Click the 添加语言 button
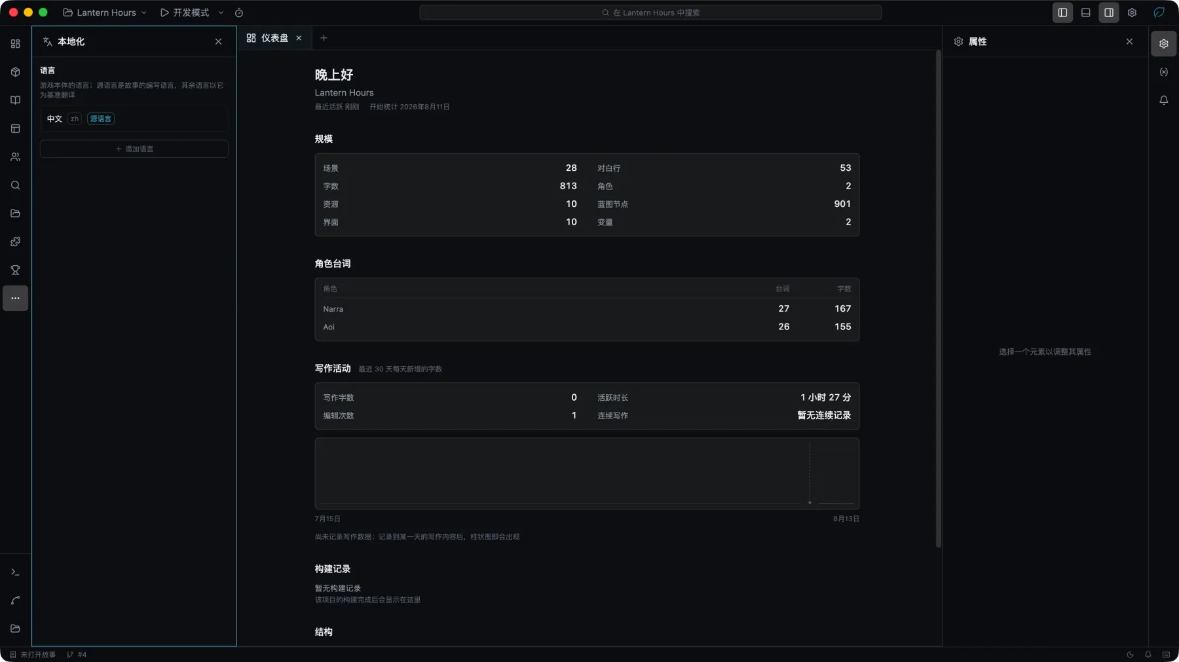Screen dimensions: 1179x662 [134, 149]
